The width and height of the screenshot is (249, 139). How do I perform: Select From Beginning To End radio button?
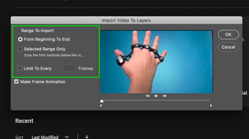(x=20, y=39)
